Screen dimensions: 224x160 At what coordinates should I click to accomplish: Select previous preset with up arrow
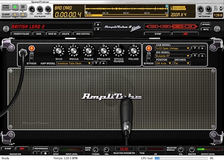(x=98, y=24)
